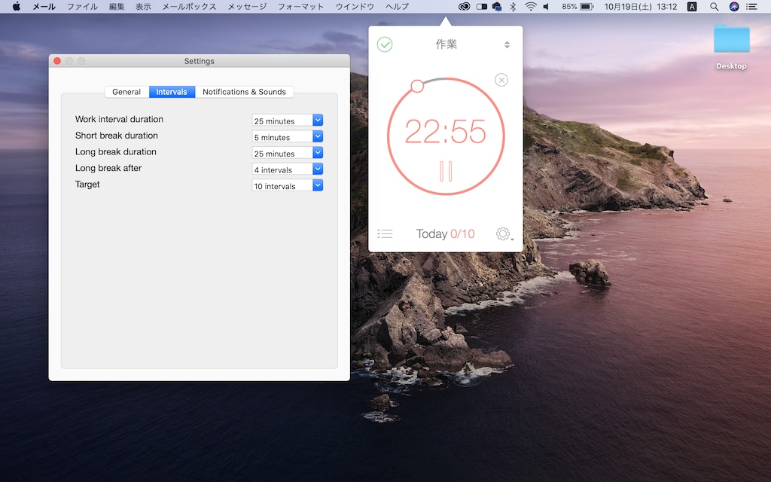The image size is (771, 482).
Task: Open the gear settings menu in timer
Action: 504,234
